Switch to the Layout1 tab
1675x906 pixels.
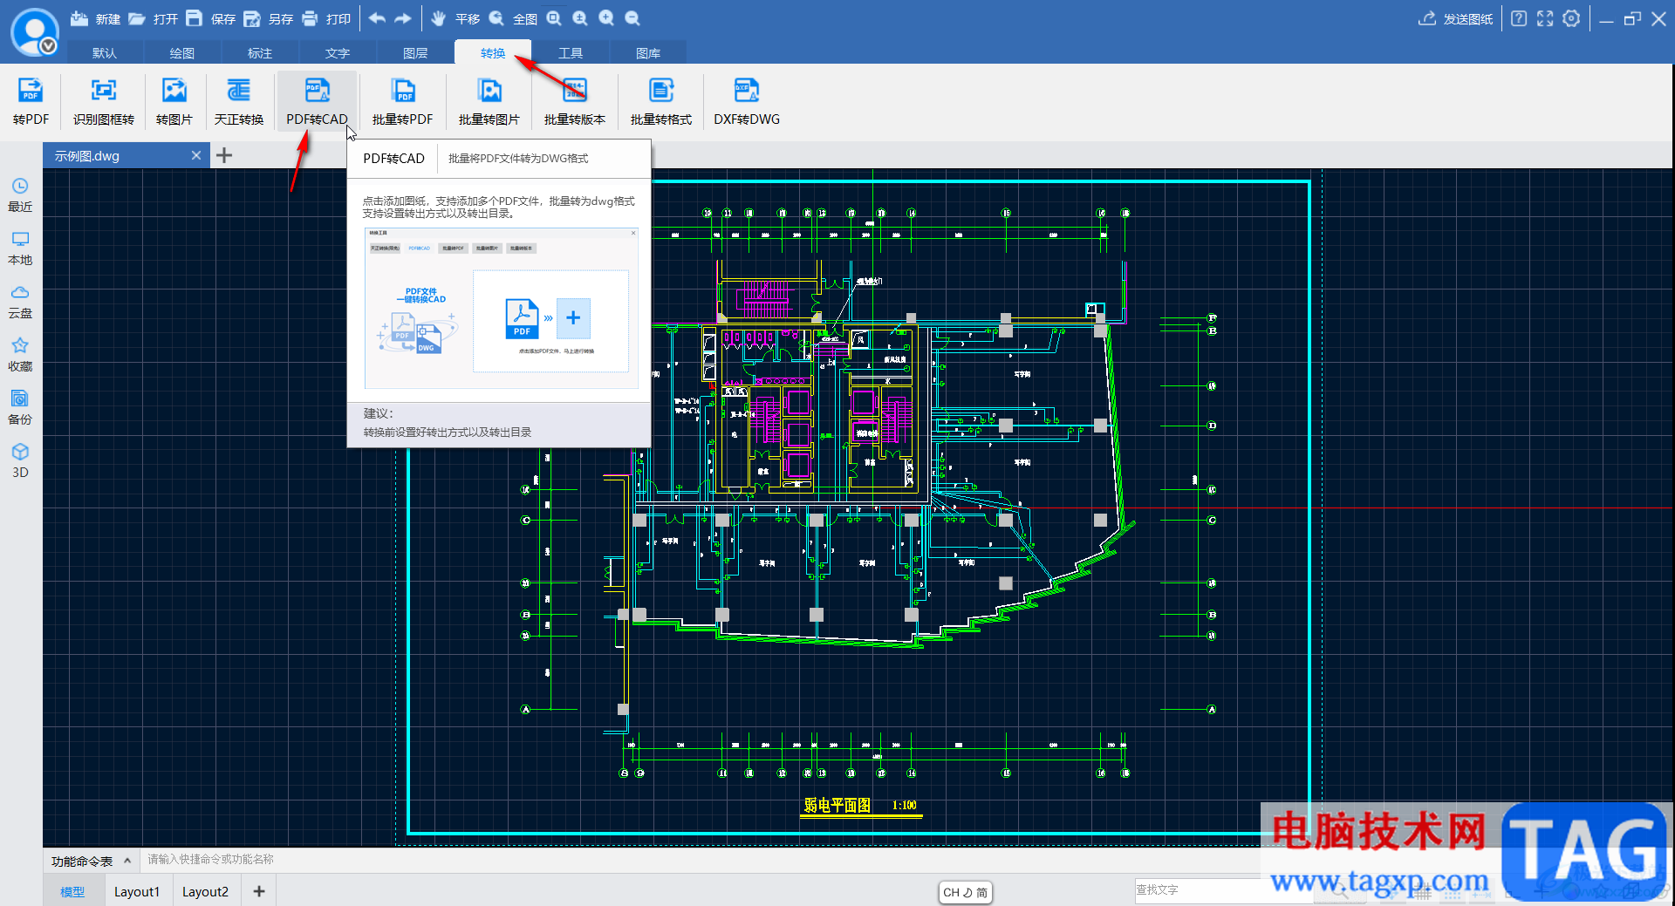coord(137,891)
